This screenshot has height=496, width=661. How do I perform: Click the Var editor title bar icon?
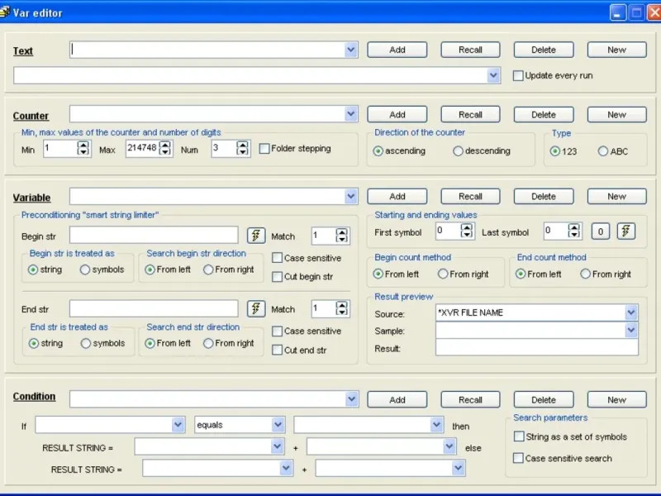click(x=6, y=12)
